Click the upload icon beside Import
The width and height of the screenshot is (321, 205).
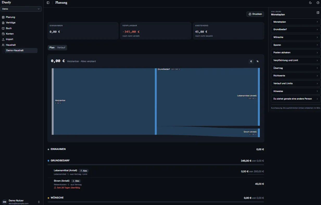[x=3, y=39]
